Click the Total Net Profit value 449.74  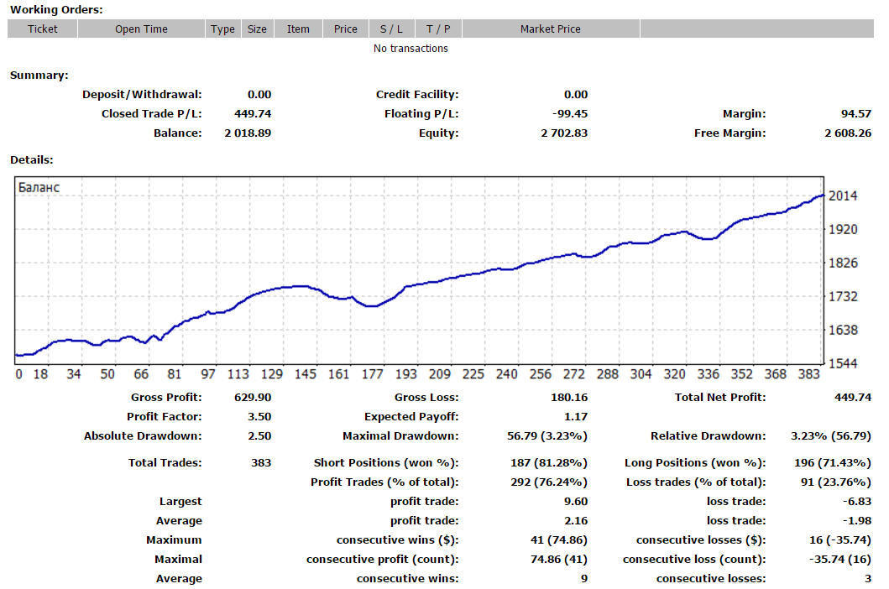coord(853,398)
